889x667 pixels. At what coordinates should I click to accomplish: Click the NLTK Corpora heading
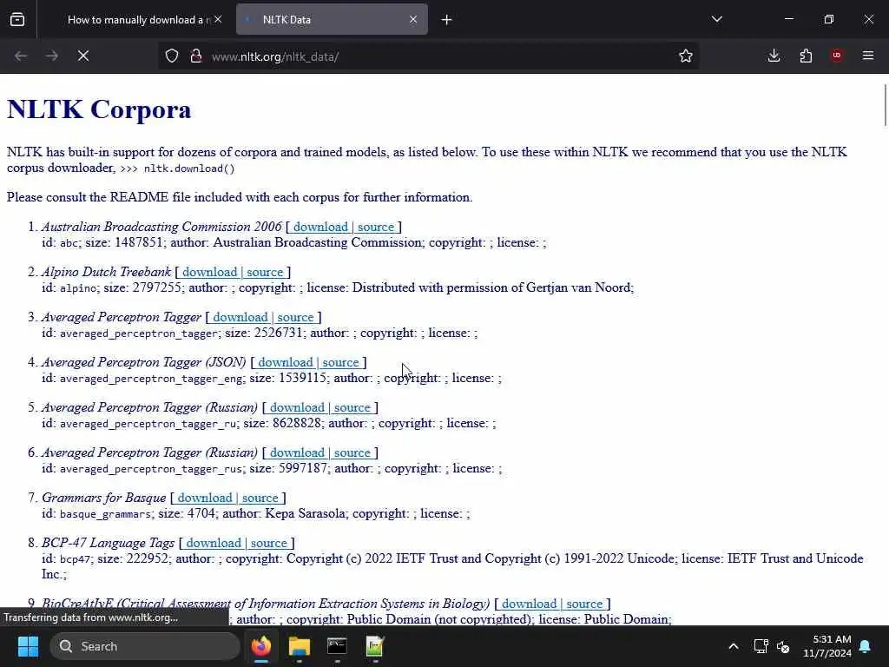[x=99, y=109]
